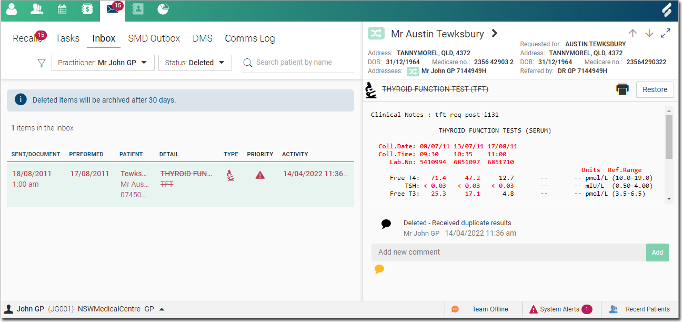683x323 pixels.
Task: Click the NSWMedicalCentre location label
Action: pyautogui.click(x=109, y=309)
